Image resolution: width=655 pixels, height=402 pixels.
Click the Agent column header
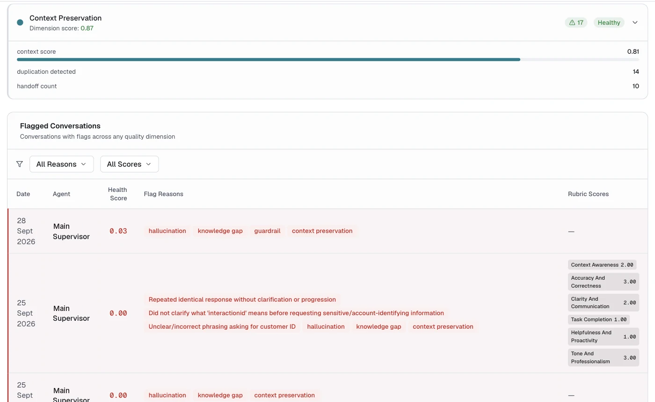tap(62, 194)
